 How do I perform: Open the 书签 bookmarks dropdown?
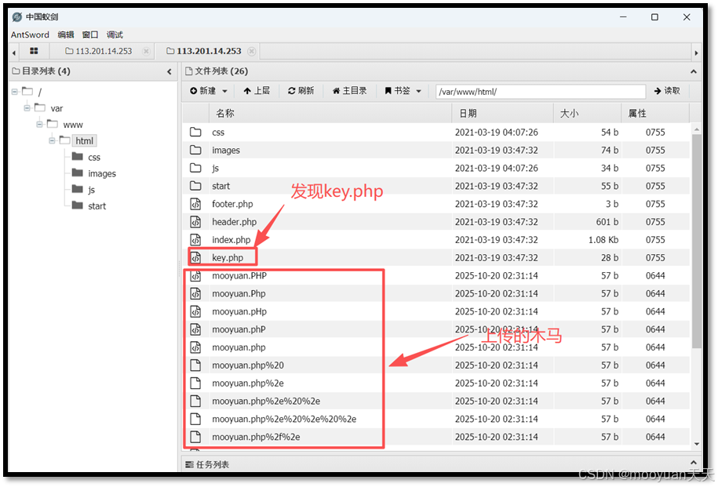[403, 91]
